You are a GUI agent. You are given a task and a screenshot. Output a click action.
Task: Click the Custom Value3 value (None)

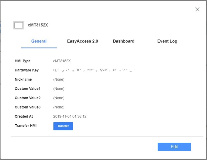(x=59, y=107)
